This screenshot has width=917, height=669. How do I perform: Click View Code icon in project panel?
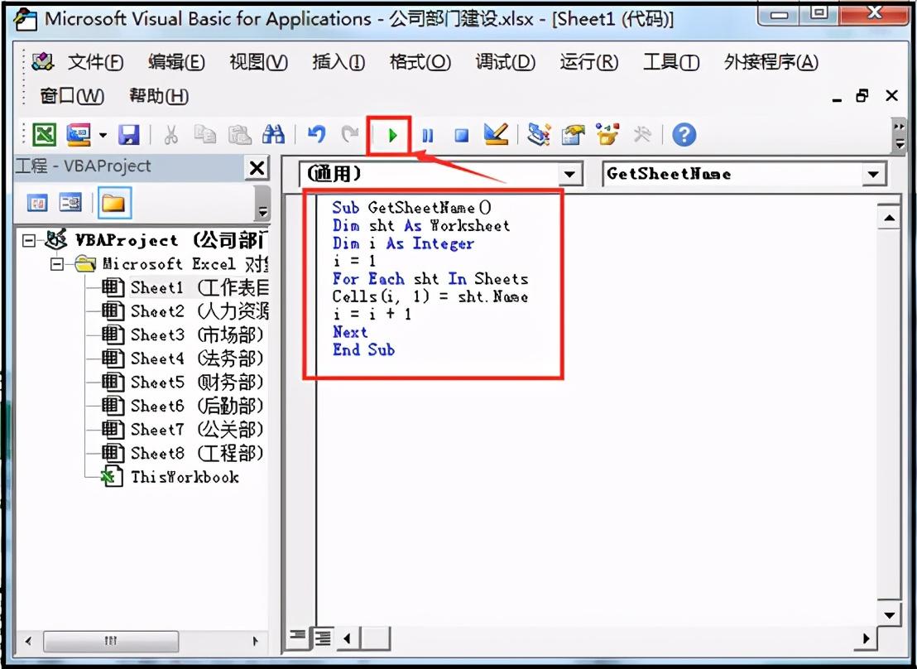[37, 203]
